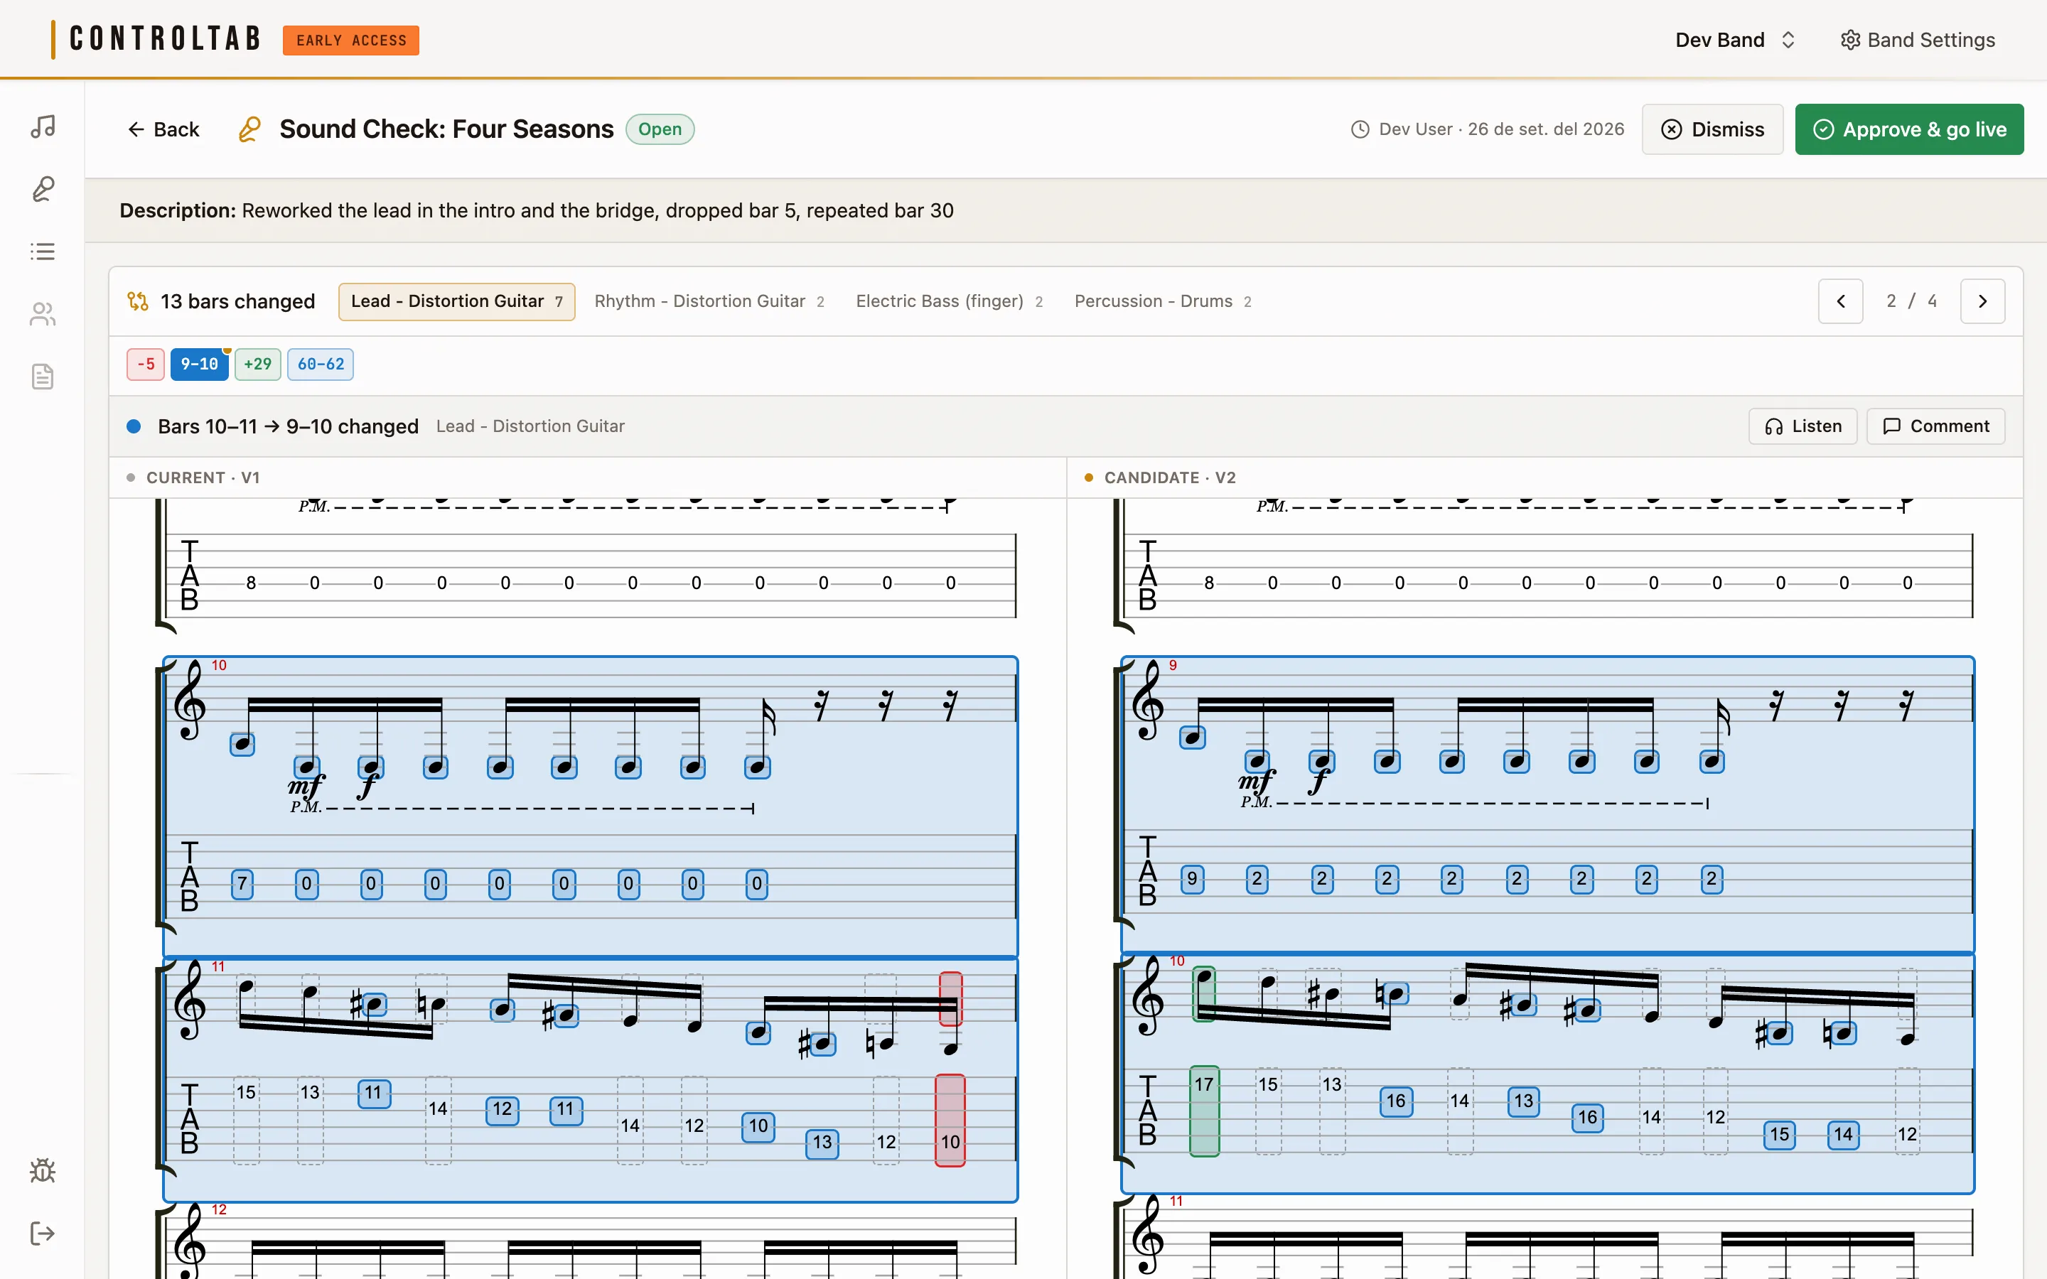Image resolution: width=2047 pixels, height=1279 pixels.
Task: Click the 2 / 4 change counter
Action: [x=1912, y=301]
